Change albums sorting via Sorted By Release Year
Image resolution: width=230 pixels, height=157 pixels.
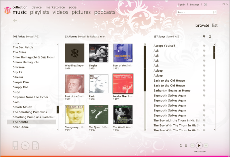coord(91,37)
